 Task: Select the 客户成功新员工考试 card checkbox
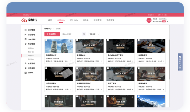pyautogui.click(x=108, y=40)
